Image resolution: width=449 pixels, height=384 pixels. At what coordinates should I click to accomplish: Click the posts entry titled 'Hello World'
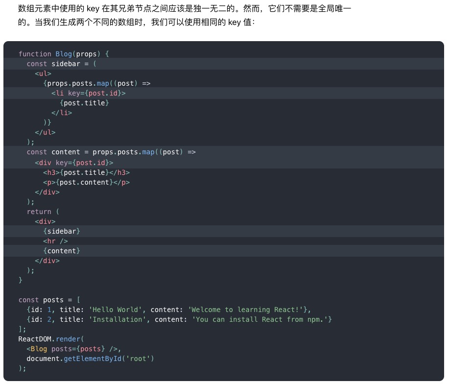tap(168, 310)
